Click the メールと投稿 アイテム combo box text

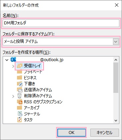pyautogui.click(x=21, y=41)
